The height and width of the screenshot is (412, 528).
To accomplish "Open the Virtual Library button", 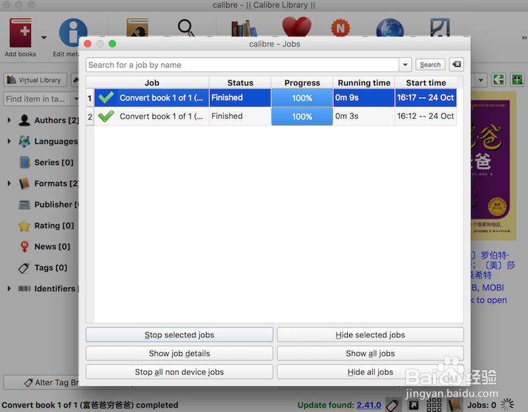I will 35,80.
